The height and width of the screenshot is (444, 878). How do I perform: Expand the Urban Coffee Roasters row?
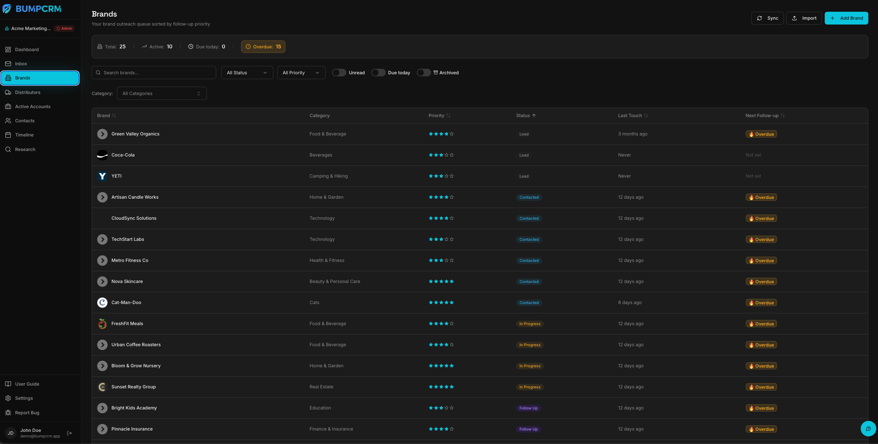click(x=102, y=345)
